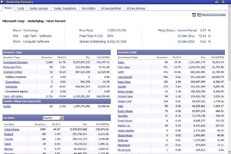Open the Event Driven style link
Screen dimensions: 231x154
point(125,121)
